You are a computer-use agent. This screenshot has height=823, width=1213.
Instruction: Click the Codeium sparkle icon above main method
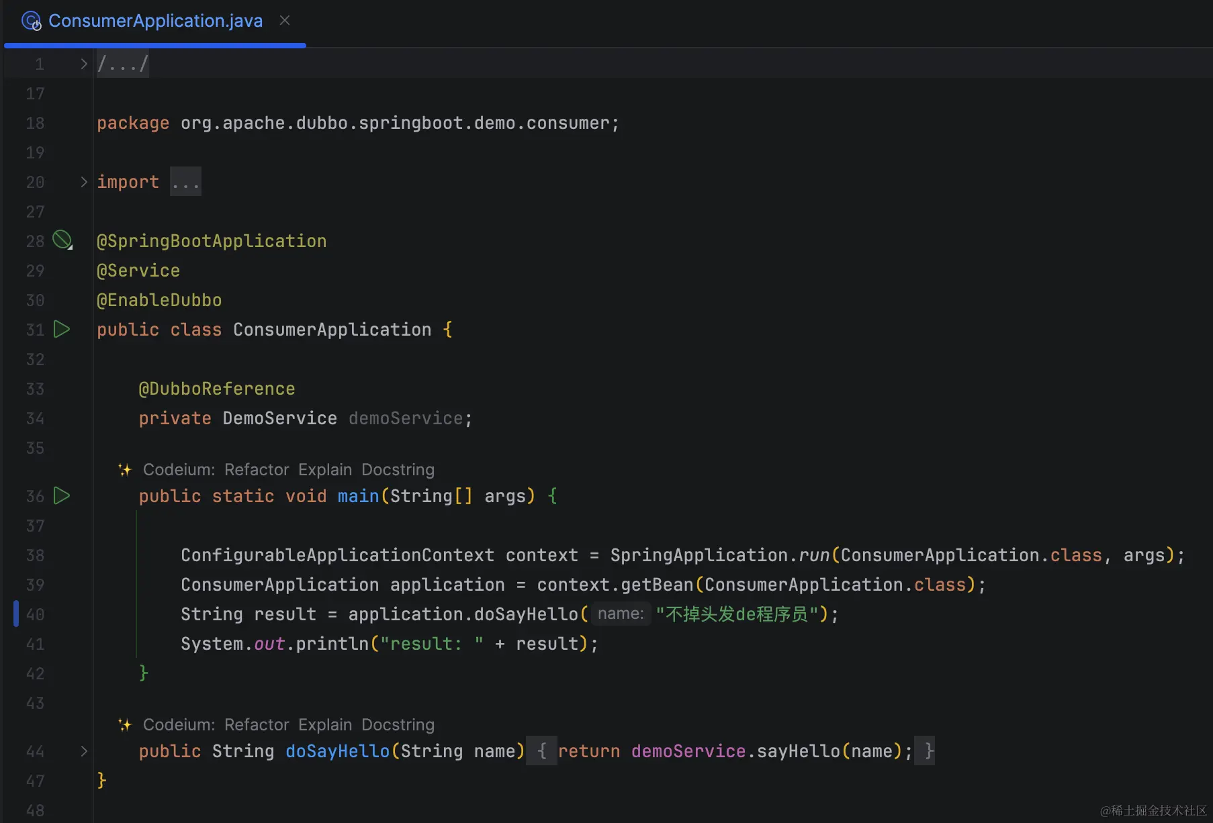click(125, 469)
